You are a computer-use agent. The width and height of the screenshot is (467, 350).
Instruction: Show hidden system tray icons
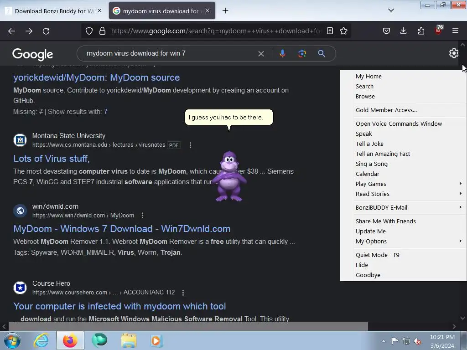[384, 341]
